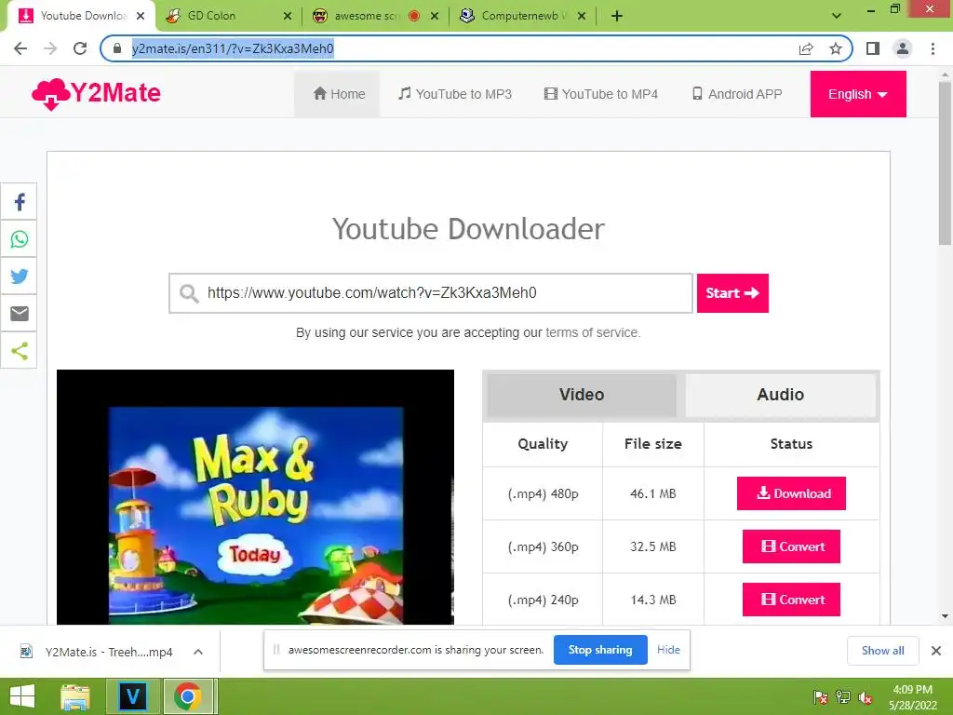Click the Y2Mate logo

pyautogui.click(x=96, y=94)
